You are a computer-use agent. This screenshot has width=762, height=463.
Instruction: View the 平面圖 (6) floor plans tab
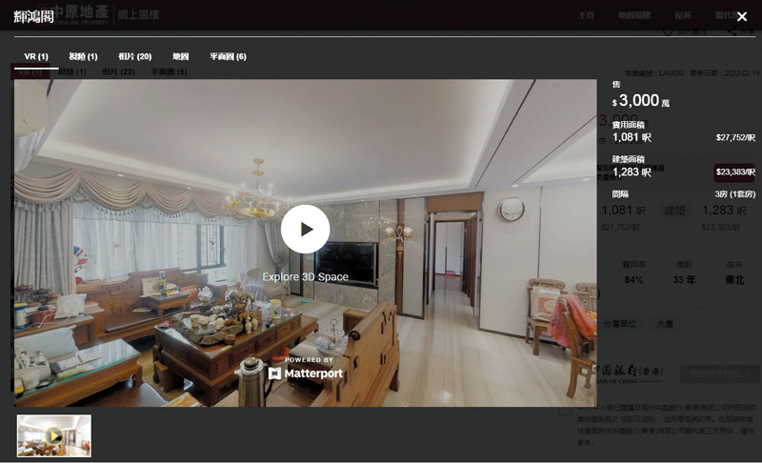[228, 56]
